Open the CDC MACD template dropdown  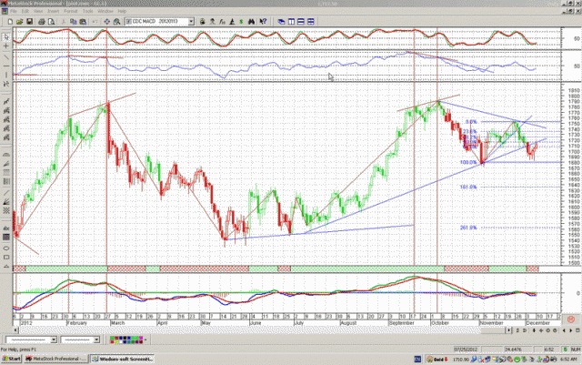click(191, 22)
